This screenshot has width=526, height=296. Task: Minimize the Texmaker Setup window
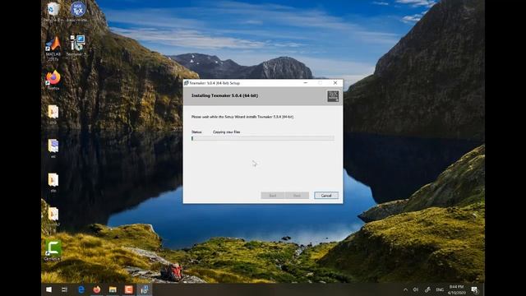305,83
